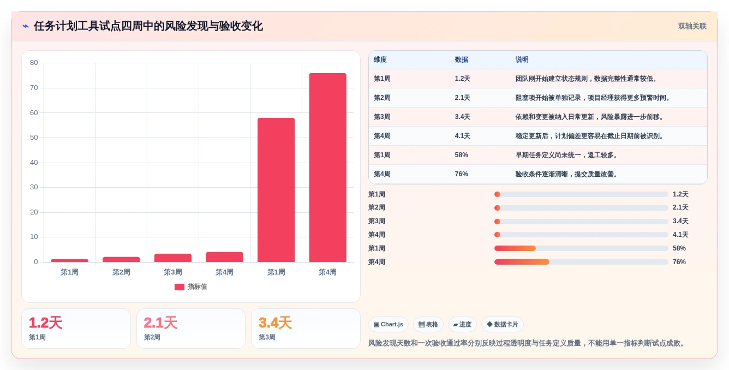The width and height of the screenshot is (729, 370).
Task: Click the progress bar showing 1.2天
Action: [581, 194]
